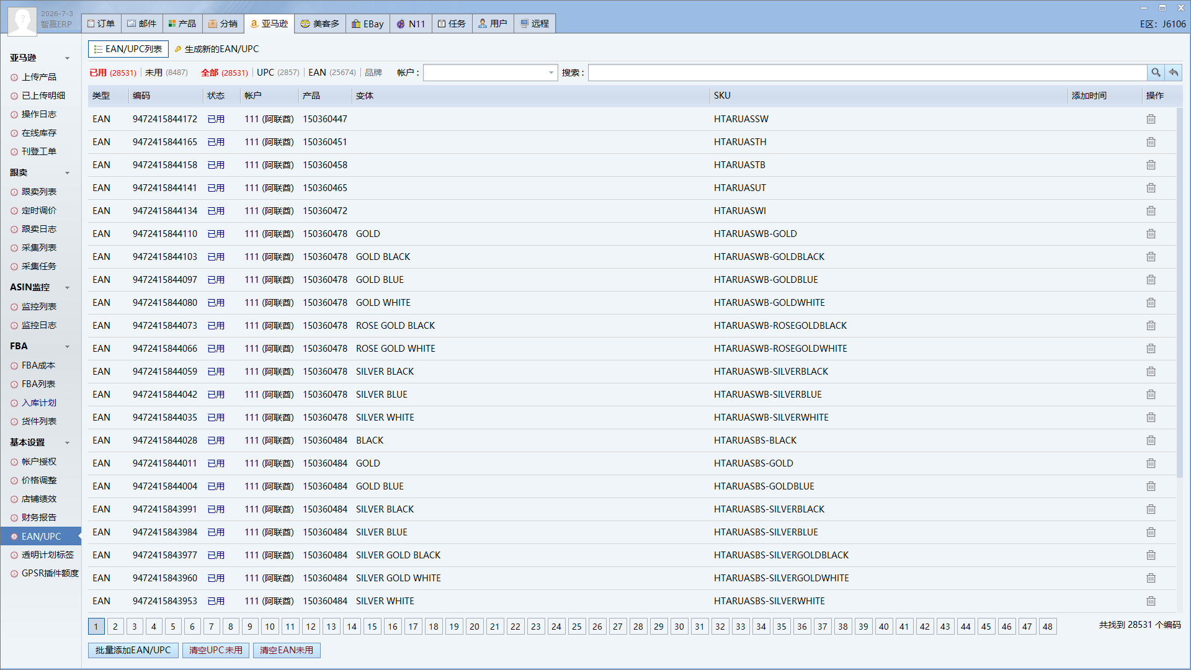1191x670 pixels.
Task: Collapse the 亚马逊 sidebar section
Action: (68, 58)
